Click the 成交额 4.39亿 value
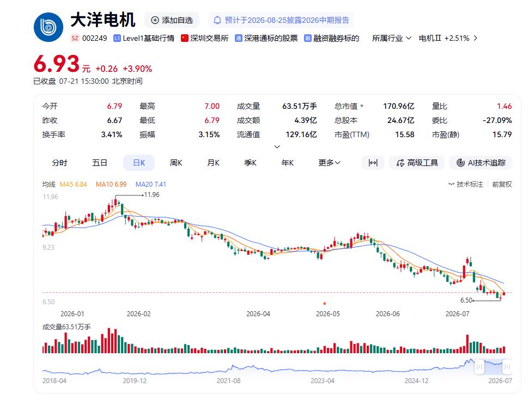528x400 pixels. (306, 120)
